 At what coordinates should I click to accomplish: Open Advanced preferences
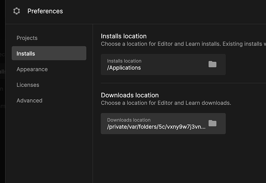[x=29, y=100]
